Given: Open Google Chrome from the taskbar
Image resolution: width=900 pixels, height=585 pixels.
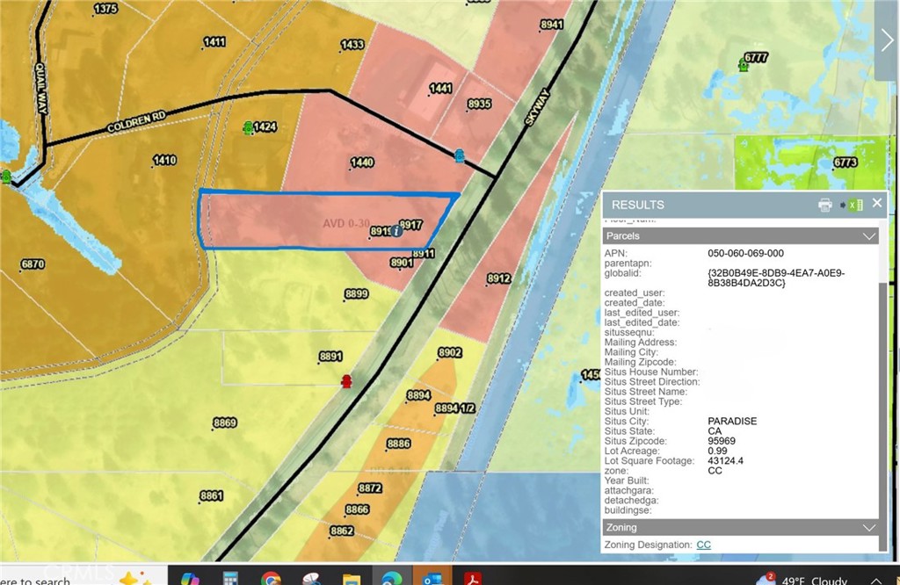Looking at the screenshot, I should tap(271, 579).
